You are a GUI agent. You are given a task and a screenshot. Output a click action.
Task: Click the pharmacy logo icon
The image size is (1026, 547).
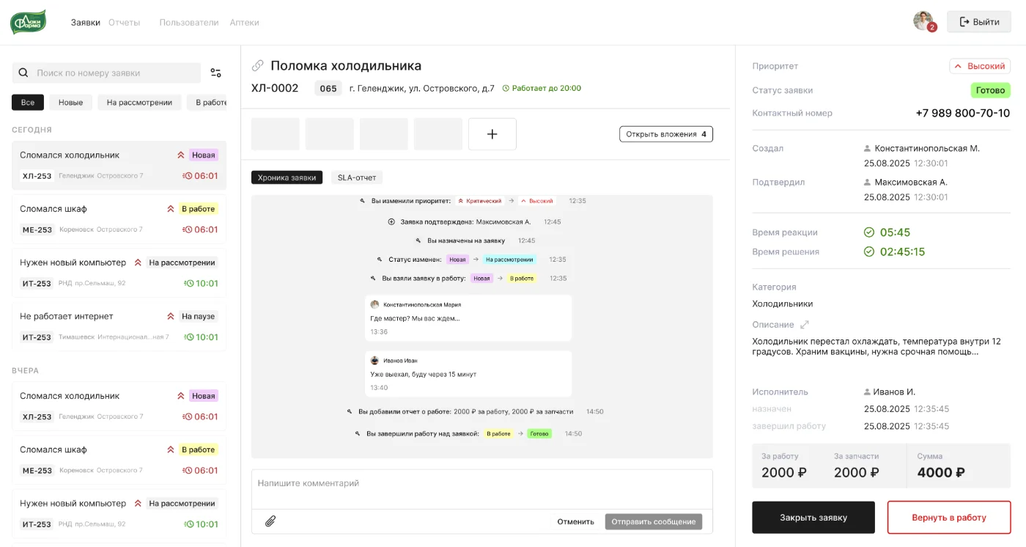pos(28,22)
